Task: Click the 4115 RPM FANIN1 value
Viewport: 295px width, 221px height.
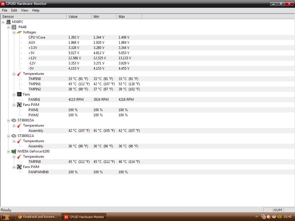Action: pyautogui.click(x=76, y=99)
